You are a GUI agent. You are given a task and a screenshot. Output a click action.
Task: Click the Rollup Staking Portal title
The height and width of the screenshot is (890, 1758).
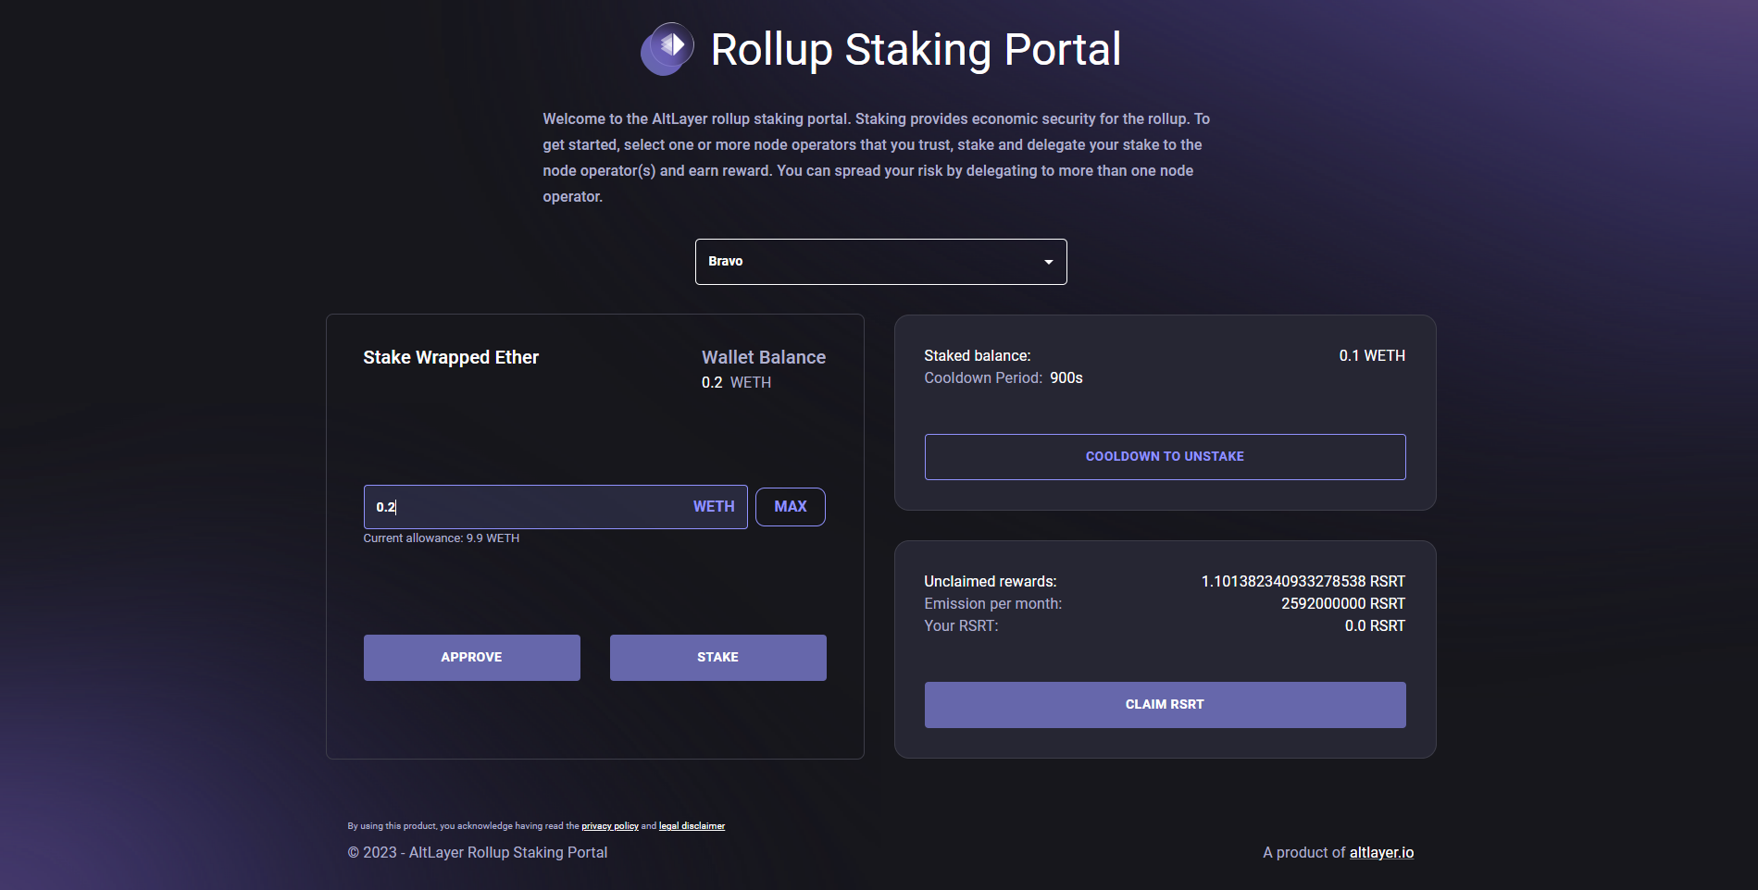916,50
